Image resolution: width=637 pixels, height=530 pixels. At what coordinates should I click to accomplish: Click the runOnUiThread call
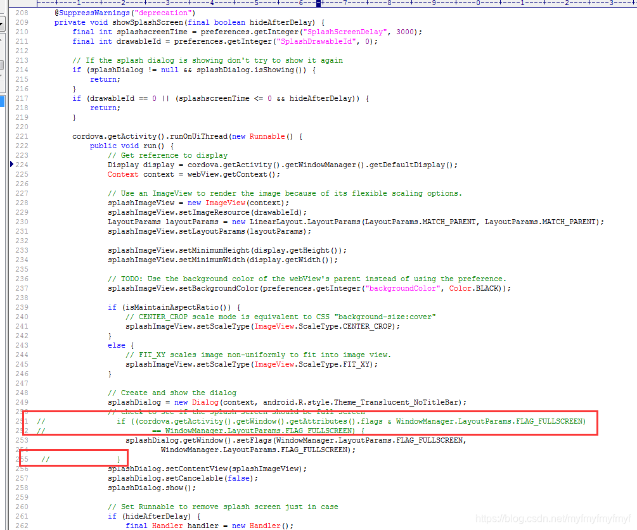198,136
